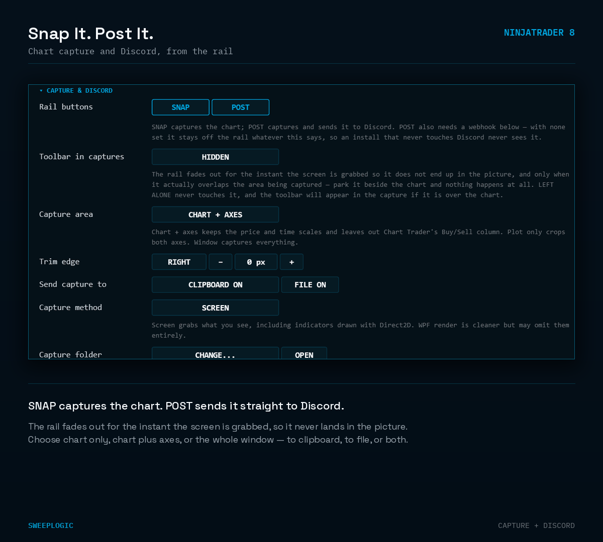Switch the SCREEN capture method
This screenshot has height=542, width=603.
(215, 308)
